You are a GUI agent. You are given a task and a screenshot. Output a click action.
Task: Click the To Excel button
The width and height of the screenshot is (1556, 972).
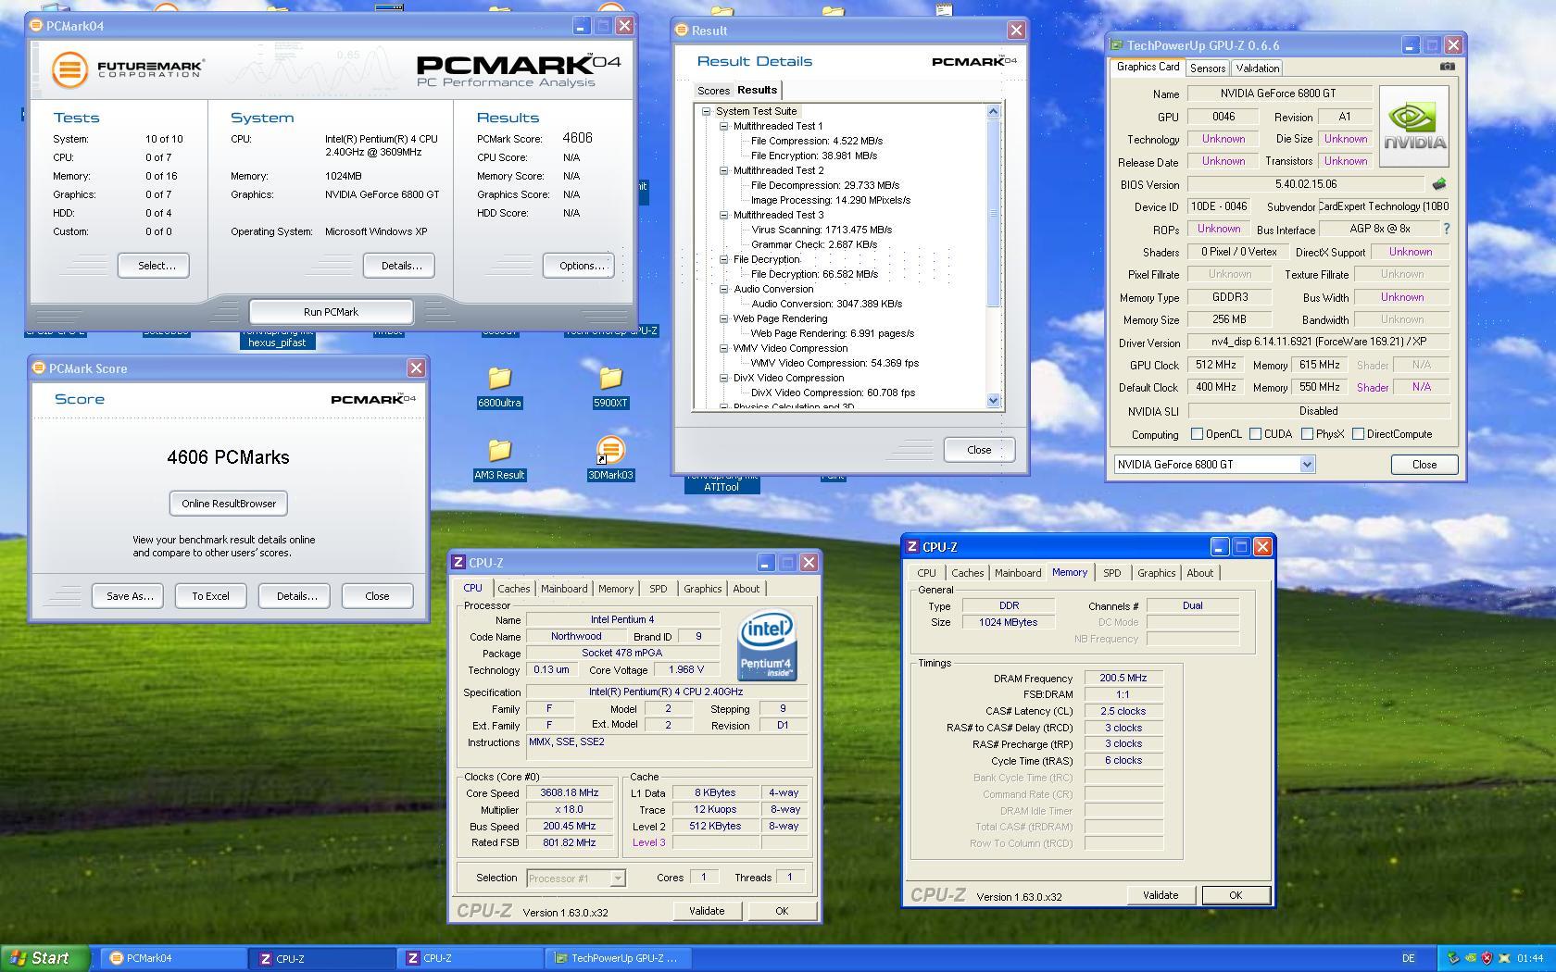210,596
